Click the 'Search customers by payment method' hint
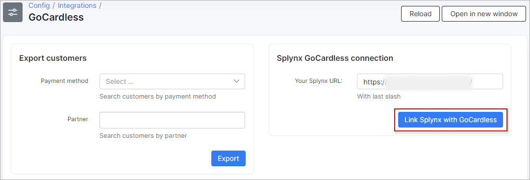 157,97
